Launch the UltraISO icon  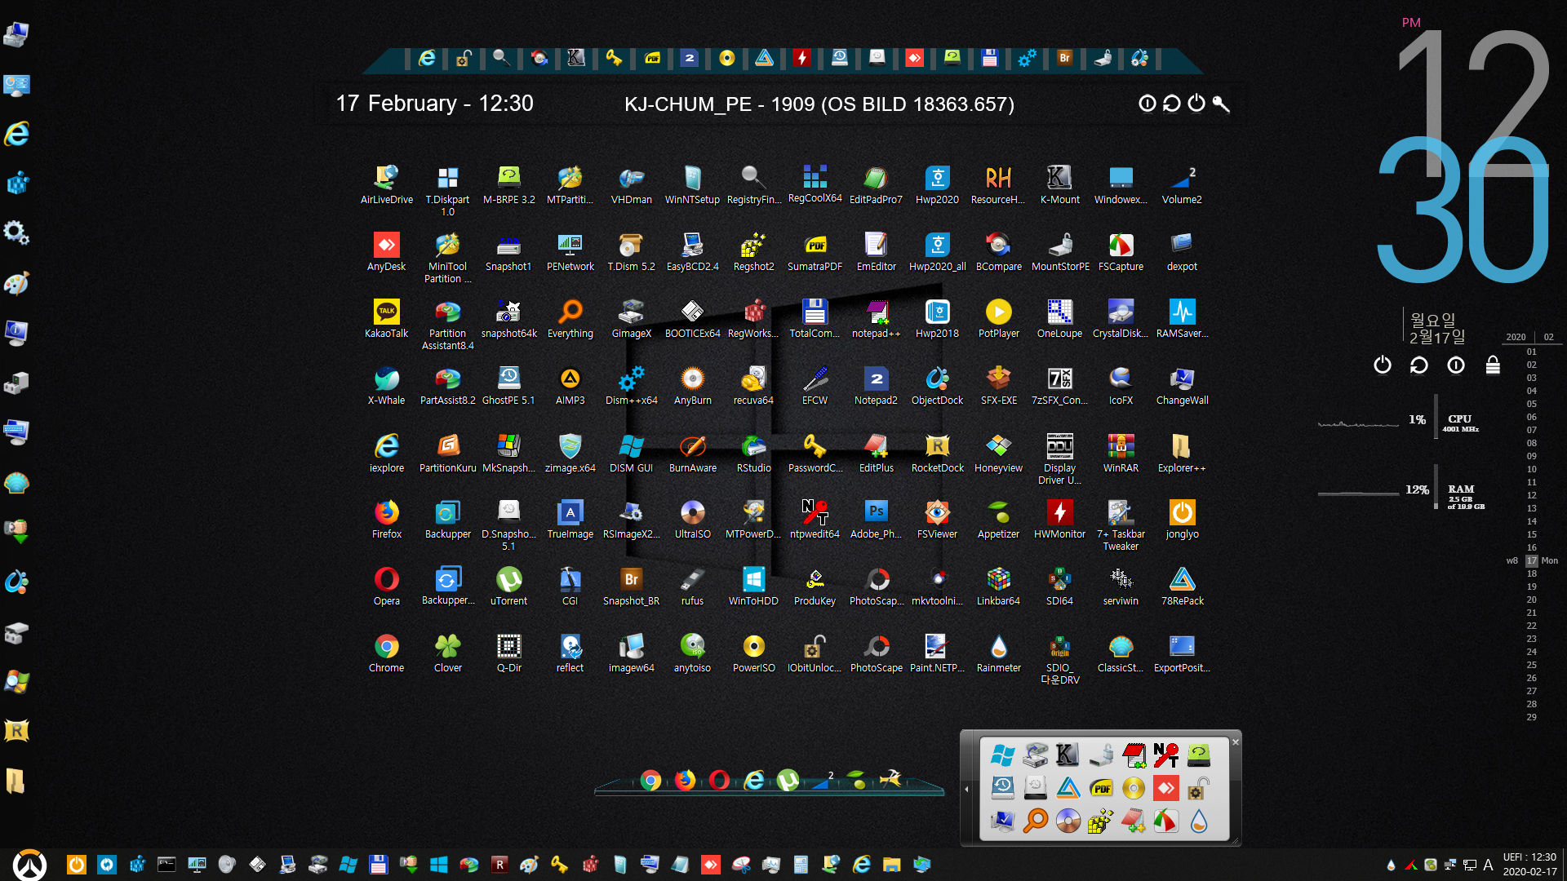pos(692,519)
